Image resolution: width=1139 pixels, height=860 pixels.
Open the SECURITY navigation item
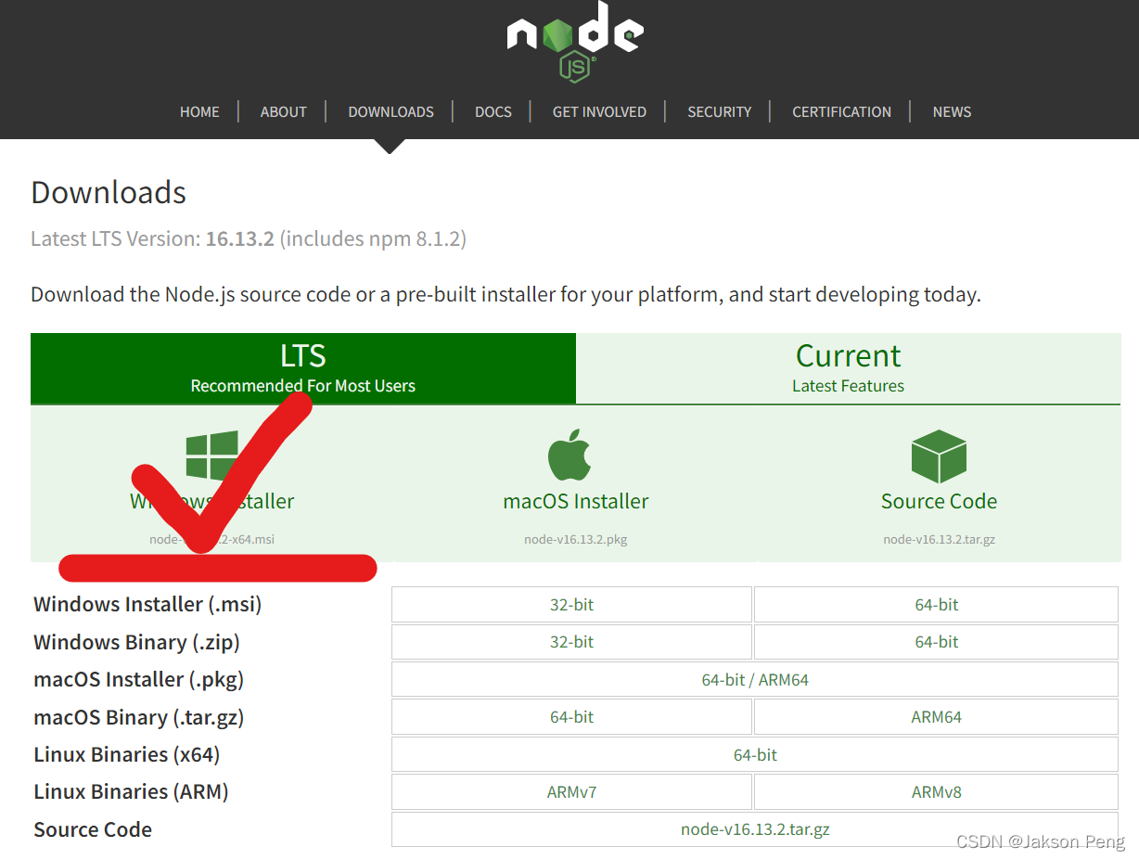[719, 111]
